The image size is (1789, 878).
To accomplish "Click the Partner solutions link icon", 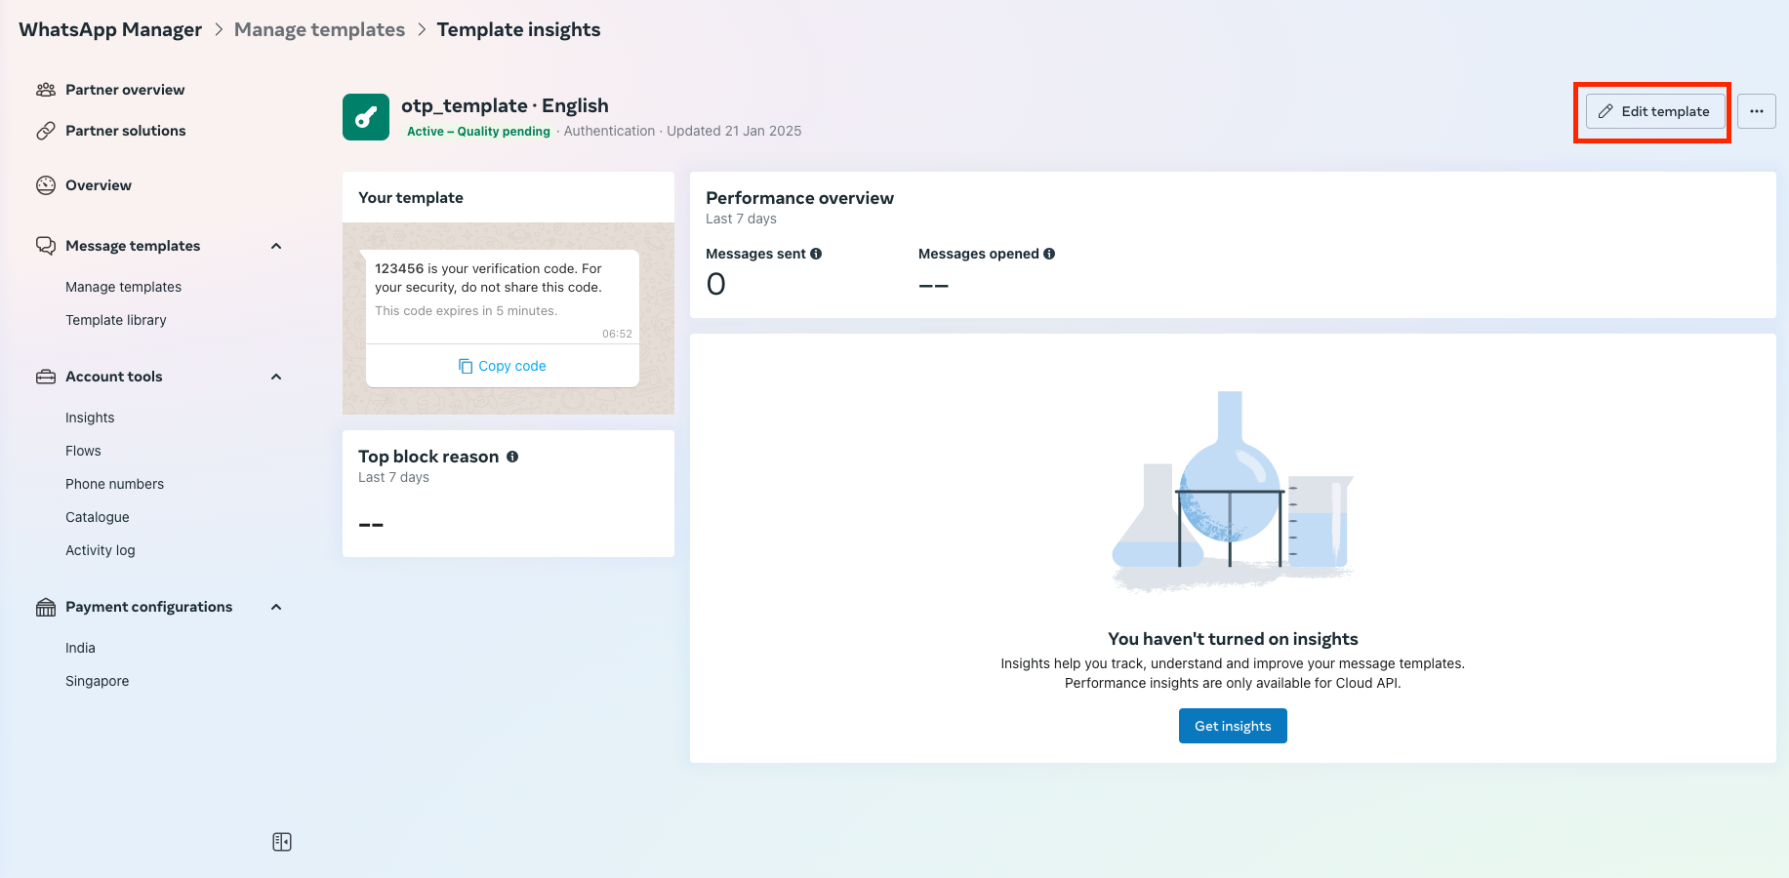I will pos(46,131).
